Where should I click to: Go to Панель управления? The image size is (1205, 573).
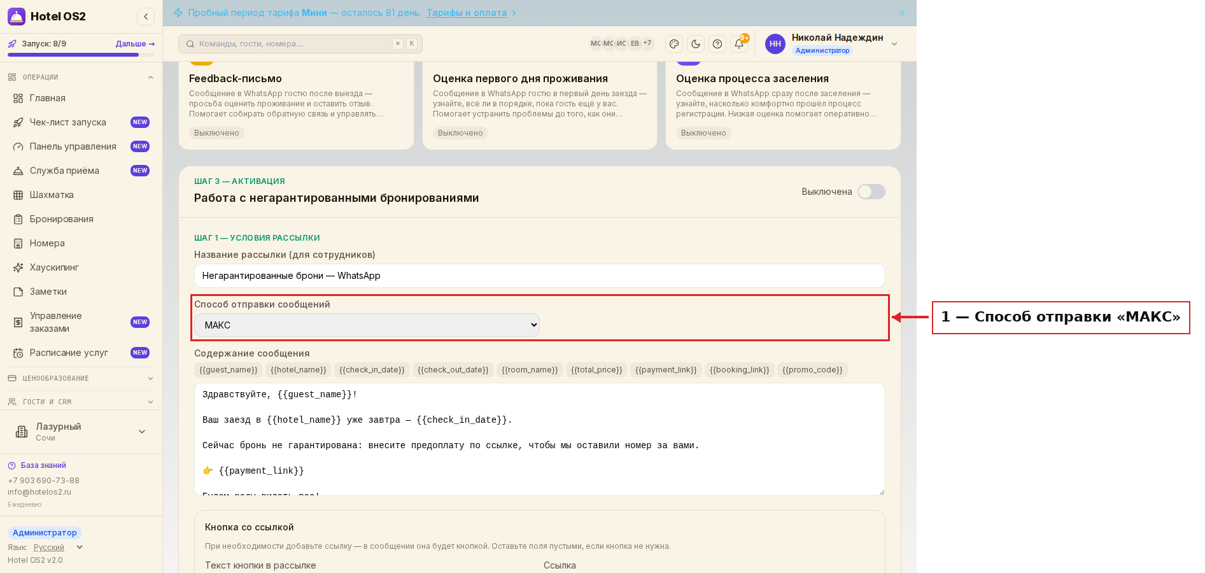(x=81, y=146)
